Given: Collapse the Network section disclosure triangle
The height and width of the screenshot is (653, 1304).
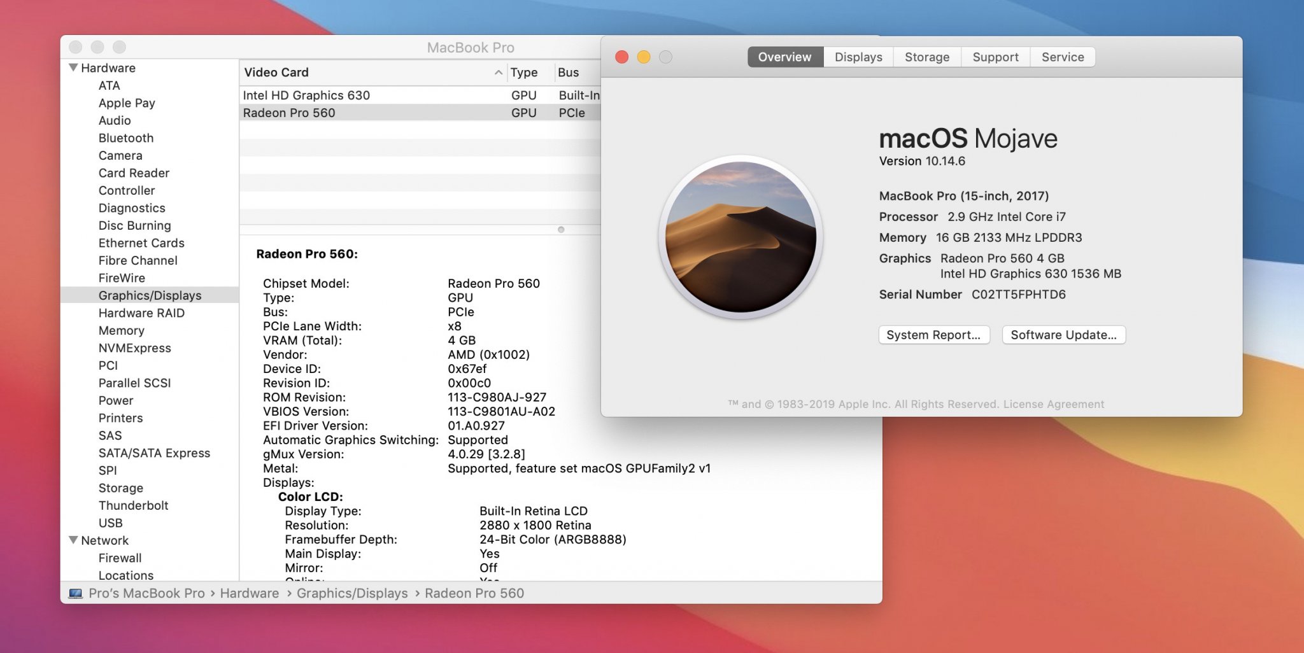Looking at the screenshot, I should click(74, 540).
